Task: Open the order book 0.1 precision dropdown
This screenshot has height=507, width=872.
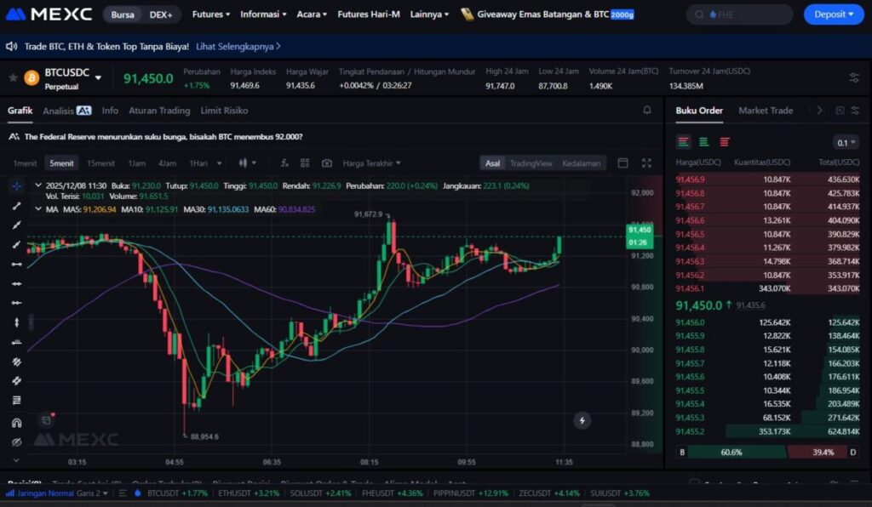Action: pyautogui.click(x=846, y=143)
